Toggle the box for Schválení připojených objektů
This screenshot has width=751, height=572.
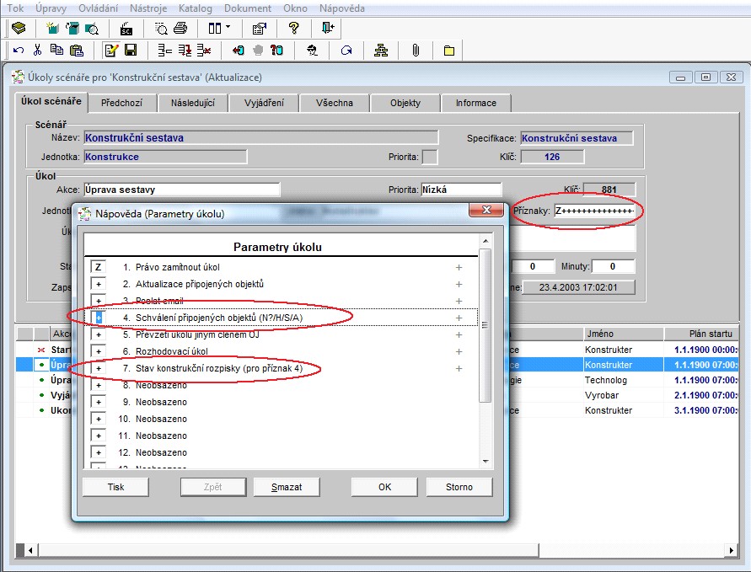pos(98,318)
